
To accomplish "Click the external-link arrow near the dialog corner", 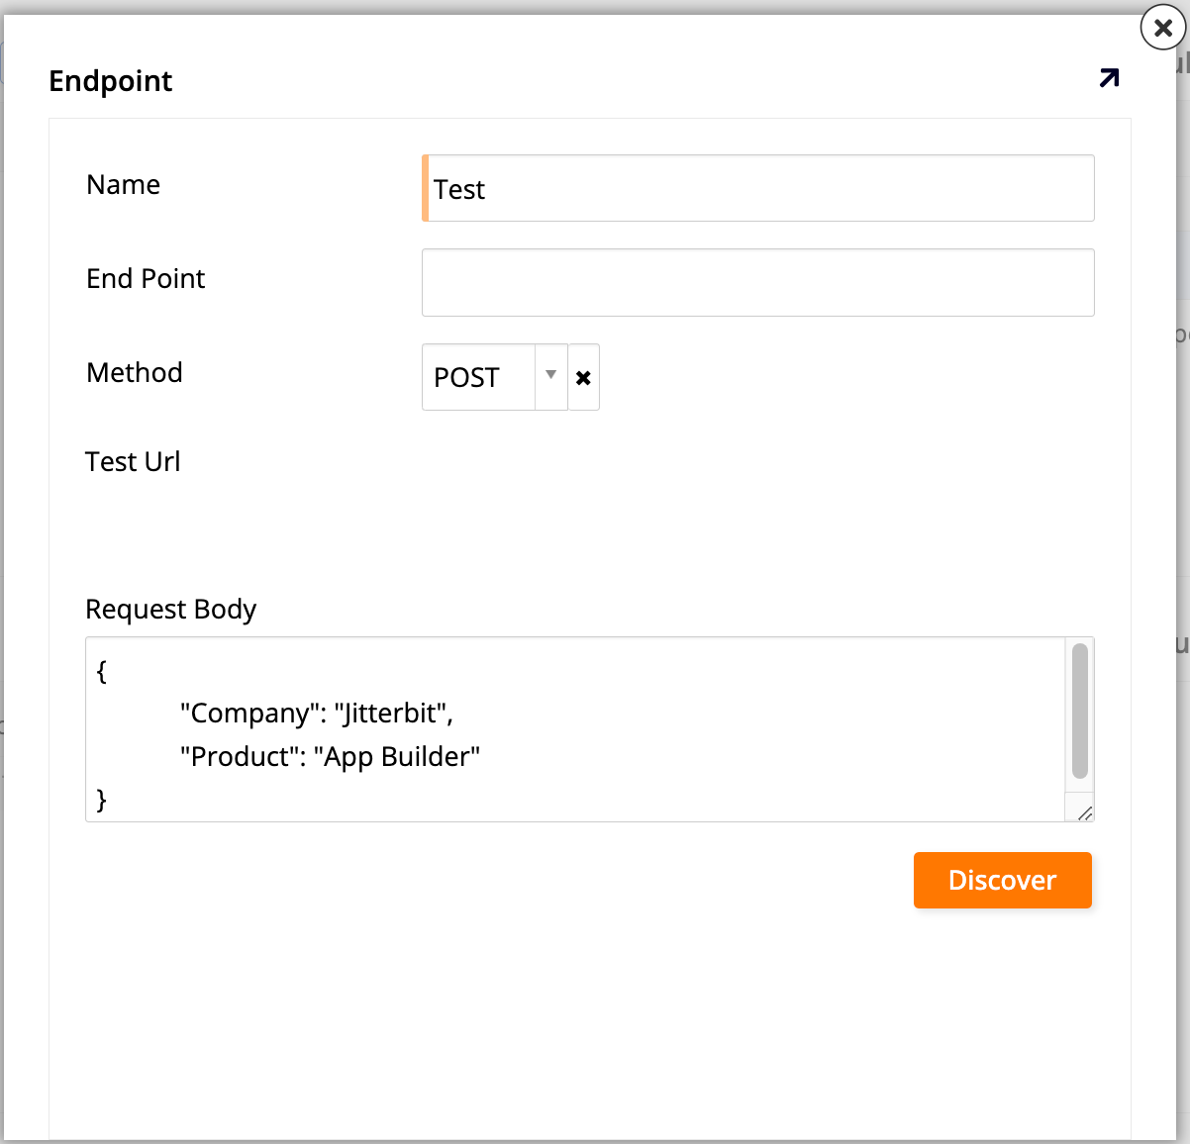I will click(1109, 78).
